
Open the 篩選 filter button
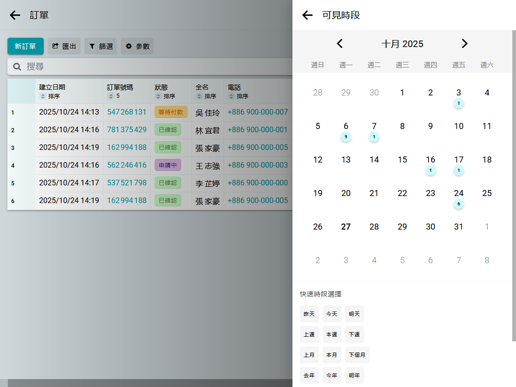[101, 46]
